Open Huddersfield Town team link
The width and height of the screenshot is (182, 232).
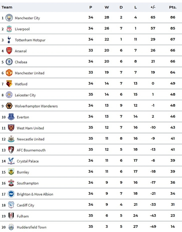coord(31,227)
